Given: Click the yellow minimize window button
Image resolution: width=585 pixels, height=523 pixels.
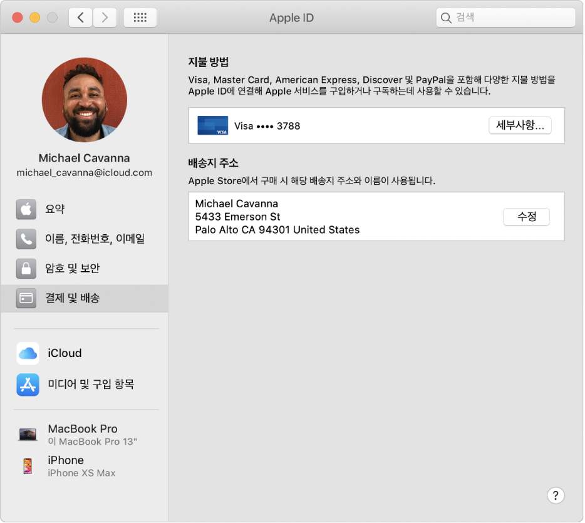Looking at the screenshot, I should coord(34,18).
